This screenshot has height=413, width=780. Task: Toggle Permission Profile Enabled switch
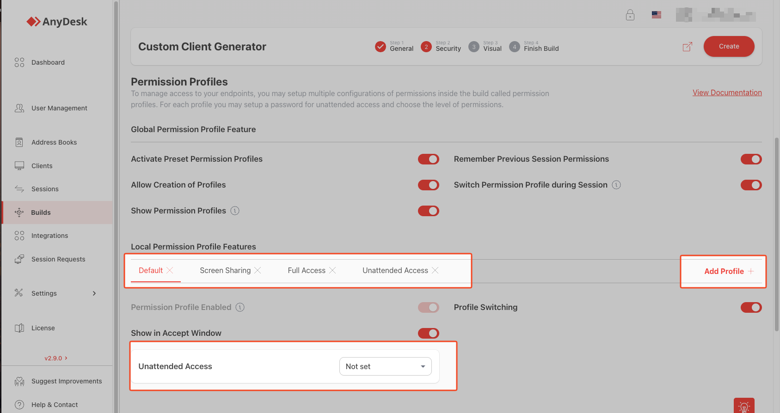[x=429, y=308]
